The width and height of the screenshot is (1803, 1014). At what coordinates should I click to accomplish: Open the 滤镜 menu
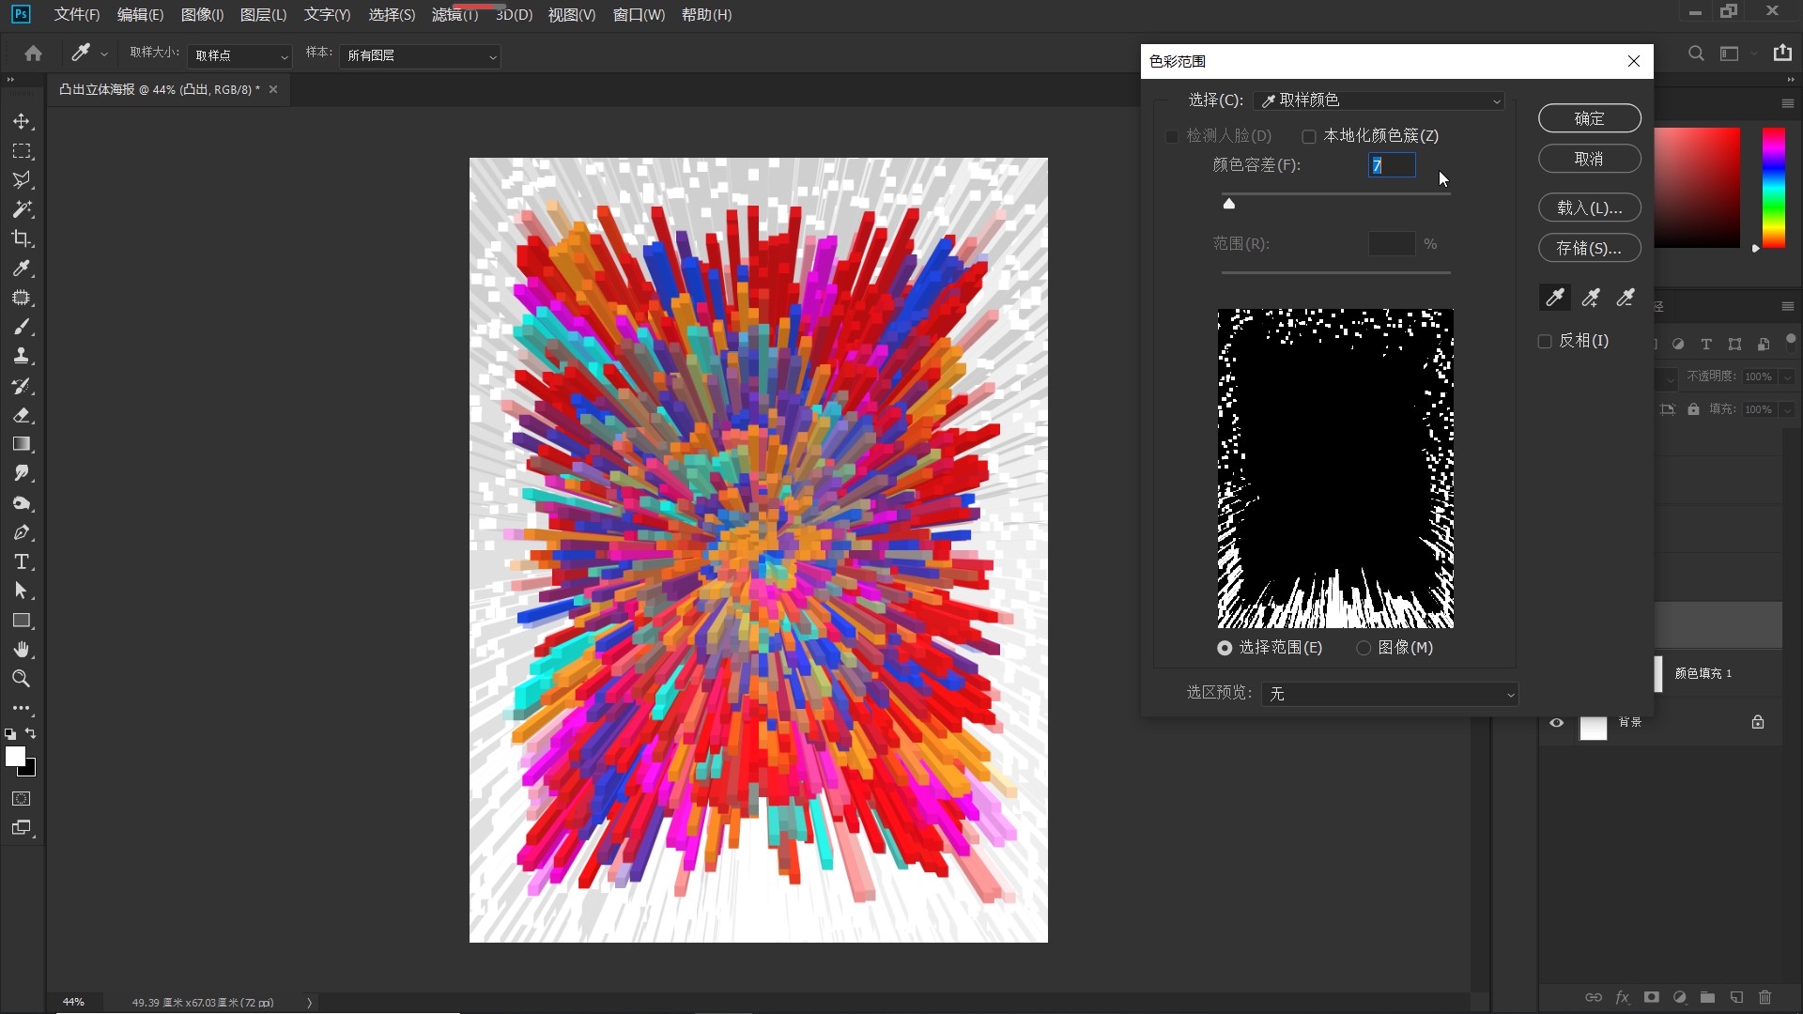[x=455, y=15]
